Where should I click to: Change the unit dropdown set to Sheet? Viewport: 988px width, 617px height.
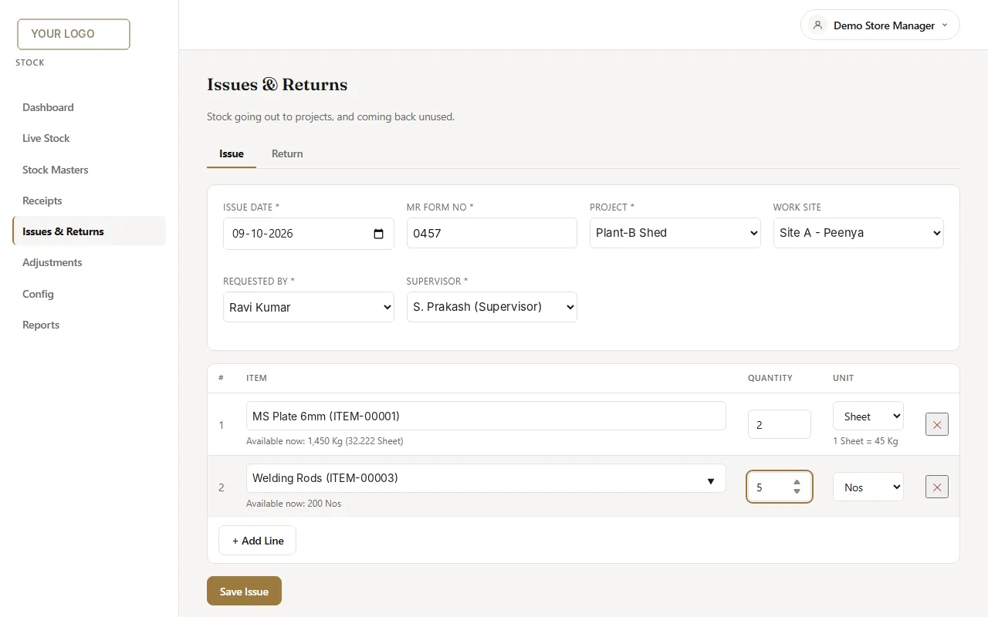[x=868, y=416]
